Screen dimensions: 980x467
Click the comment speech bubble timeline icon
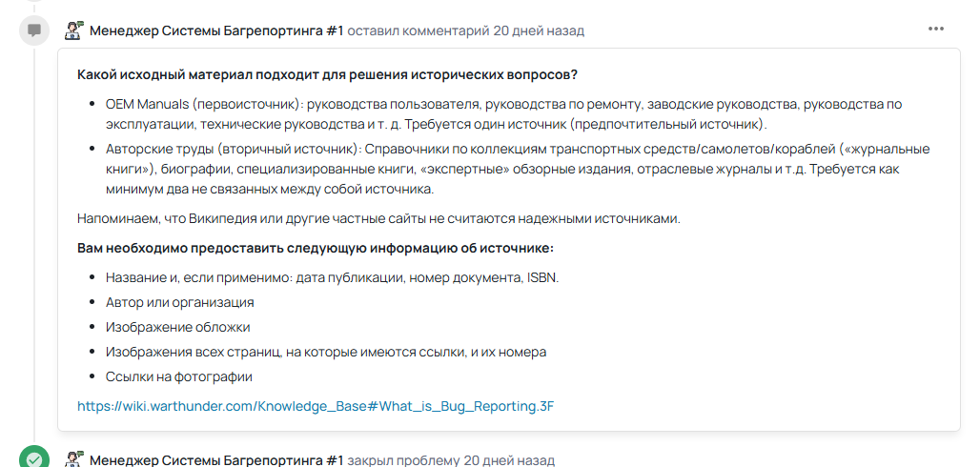click(x=34, y=30)
